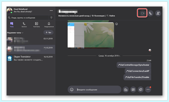Click Найти to search in conversation

(111, 16)
